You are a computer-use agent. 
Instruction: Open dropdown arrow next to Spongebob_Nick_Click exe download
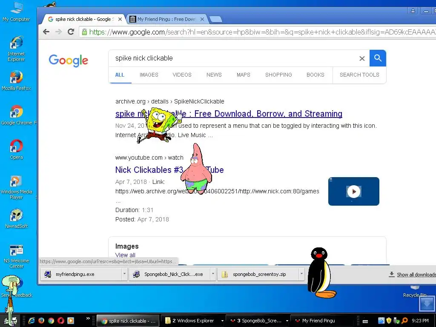pos(213,274)
